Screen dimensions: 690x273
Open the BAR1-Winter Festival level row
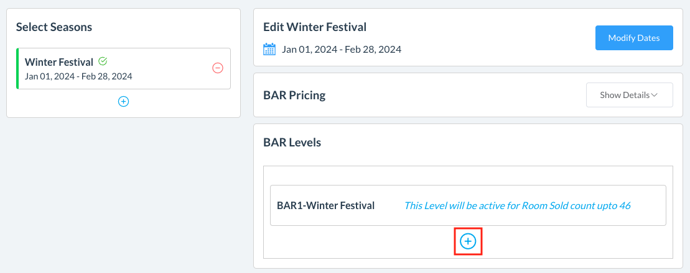(468, 205)
